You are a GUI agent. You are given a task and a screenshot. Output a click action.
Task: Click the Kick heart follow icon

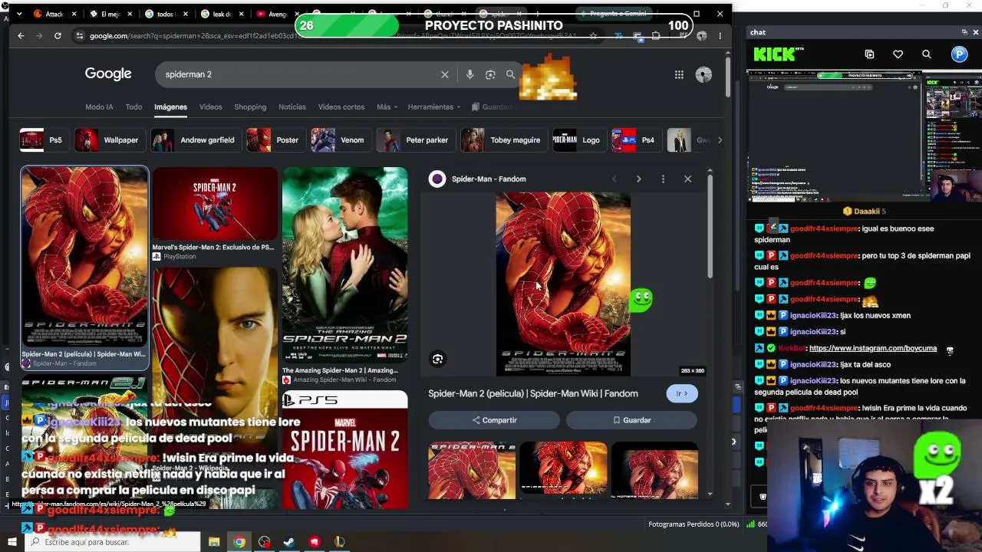898,54
